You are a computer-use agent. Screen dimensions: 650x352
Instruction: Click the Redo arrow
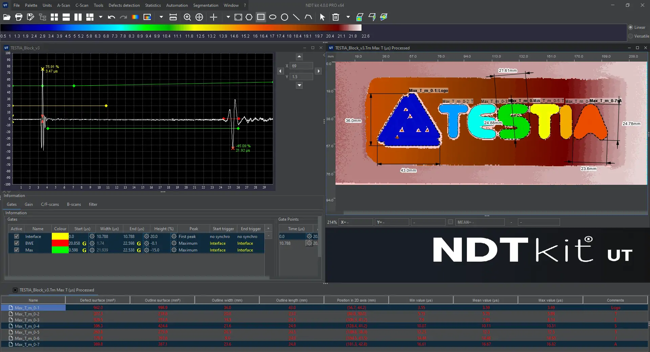[x=123, y=17]
